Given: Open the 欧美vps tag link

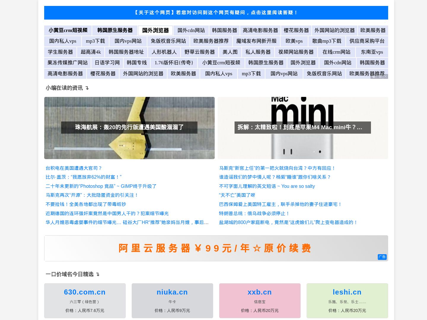Looking at the screenshot, I should pyautogui.click(x=294, y=41).
